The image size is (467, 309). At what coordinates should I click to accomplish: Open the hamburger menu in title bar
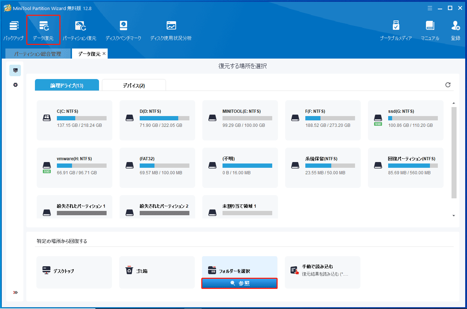[430, 8]
